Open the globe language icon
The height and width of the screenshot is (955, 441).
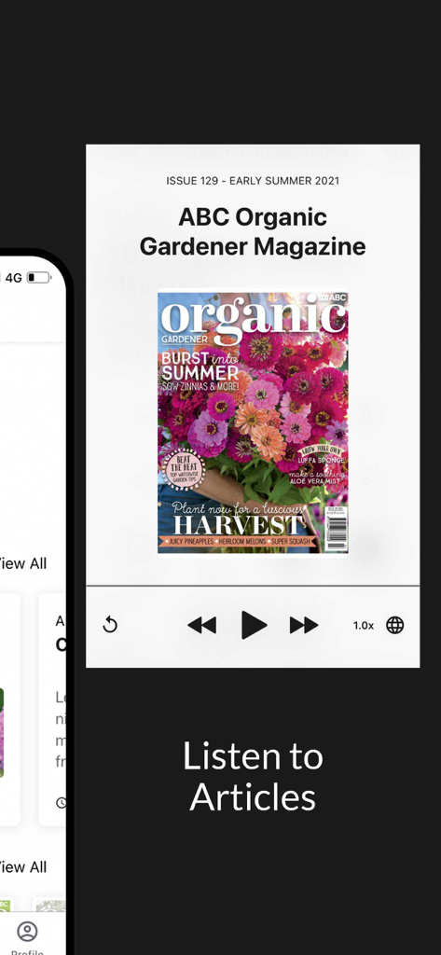[395, 625]
